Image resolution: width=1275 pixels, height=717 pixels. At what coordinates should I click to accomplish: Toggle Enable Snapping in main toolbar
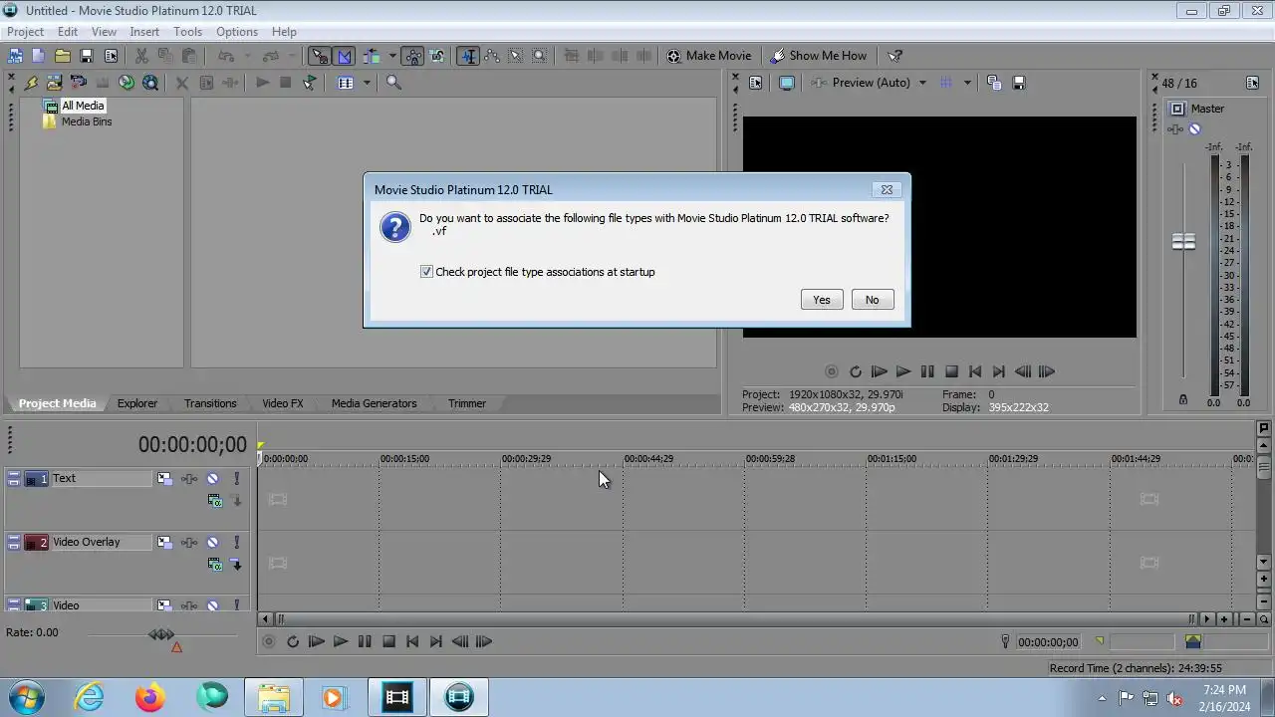pos(319,56)
